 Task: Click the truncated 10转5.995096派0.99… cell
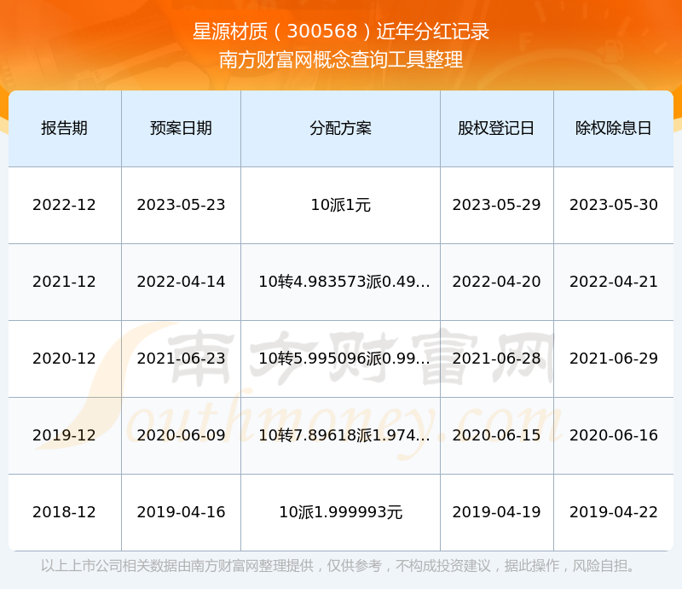344,359
